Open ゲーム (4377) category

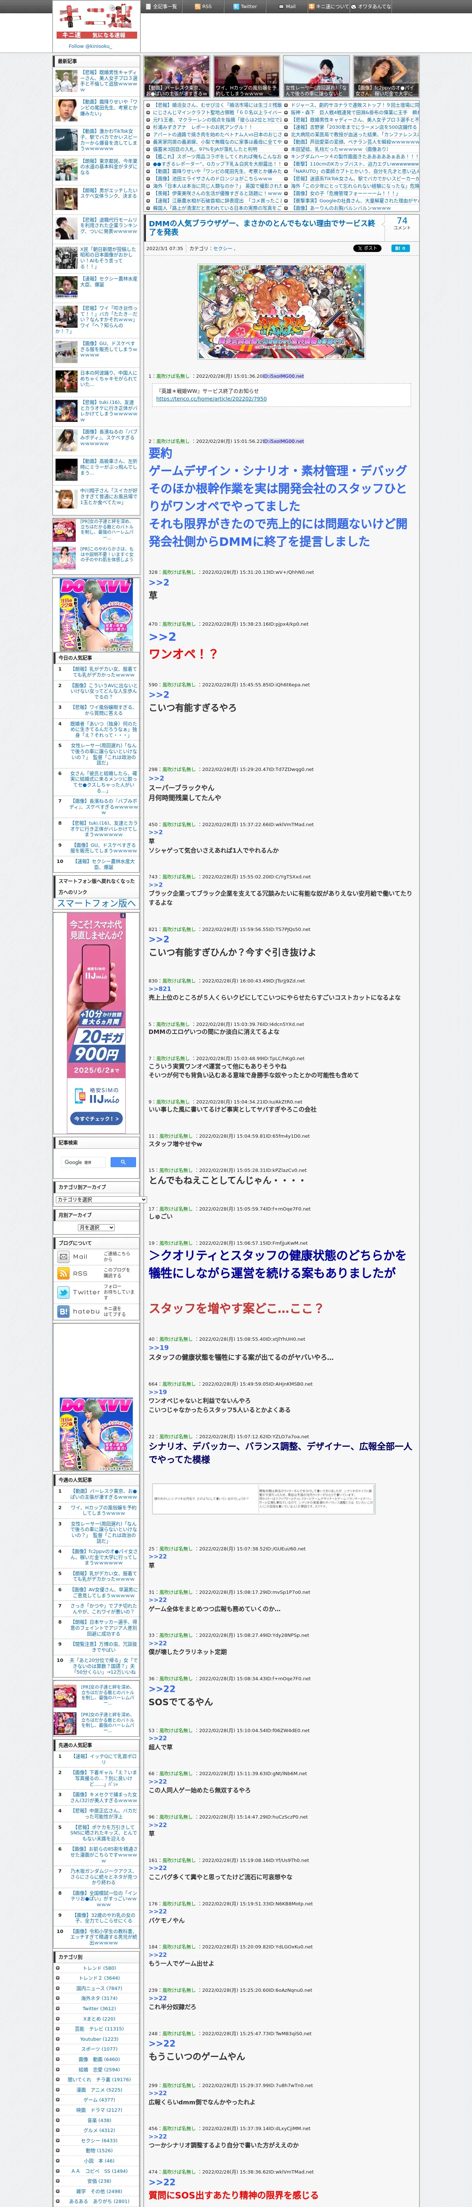point(99,2099)
